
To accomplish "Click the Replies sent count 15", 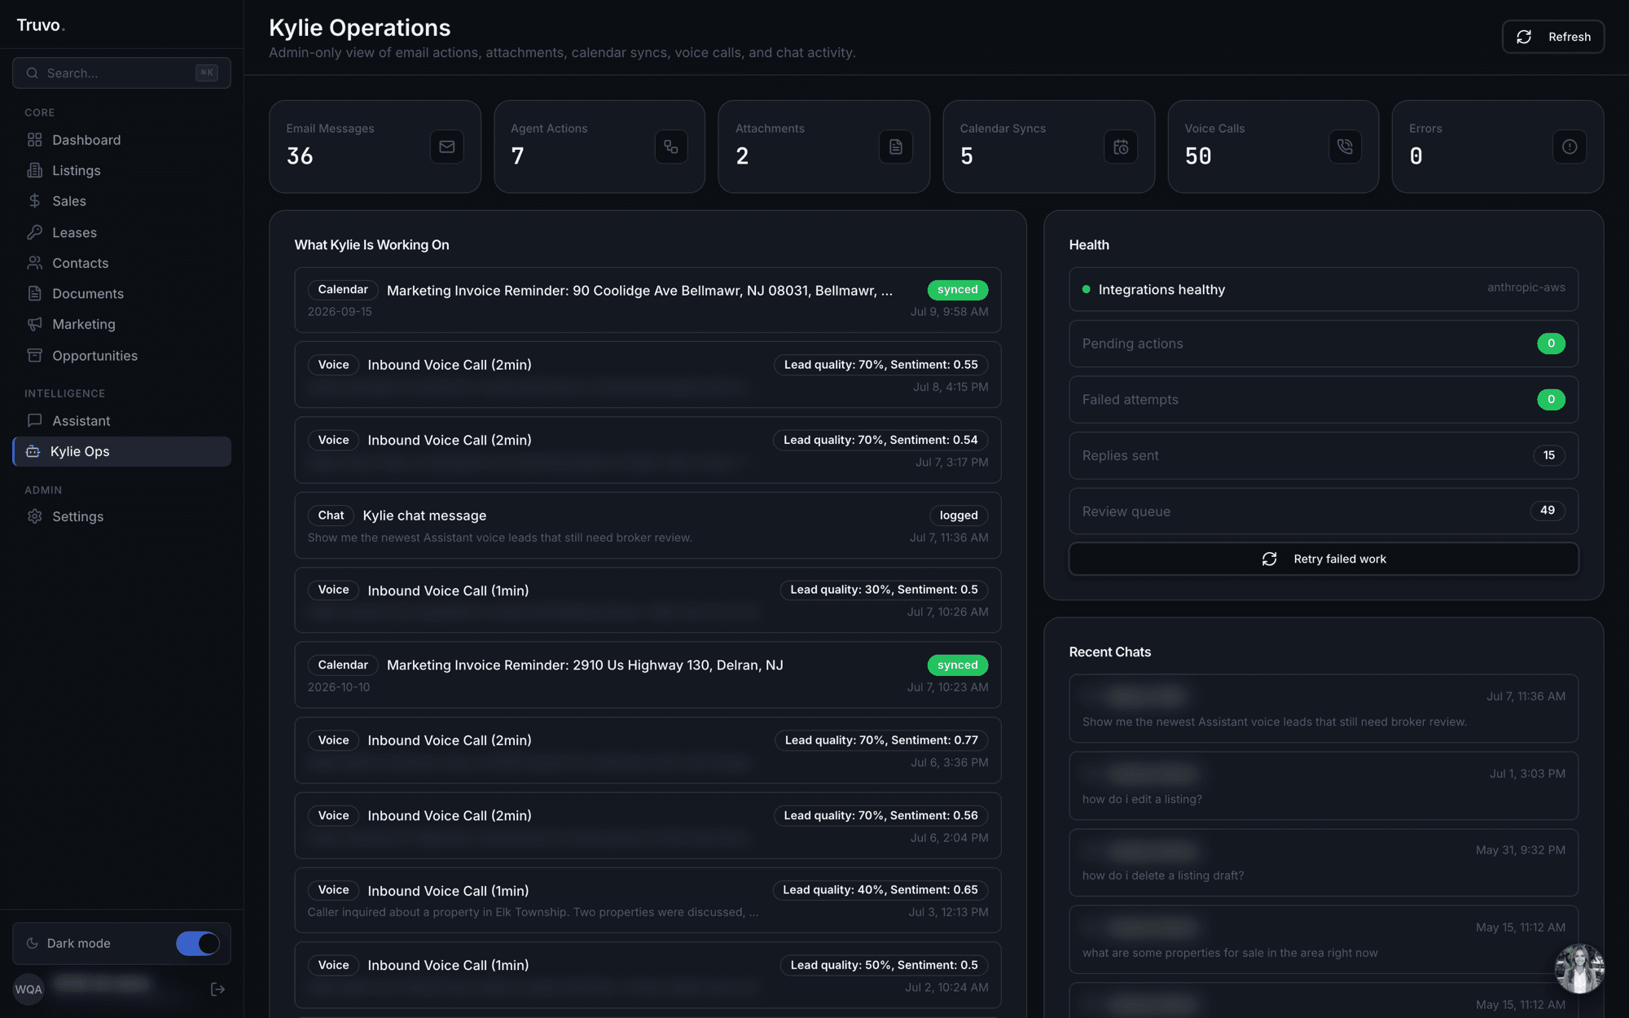I will point(1549,455).
